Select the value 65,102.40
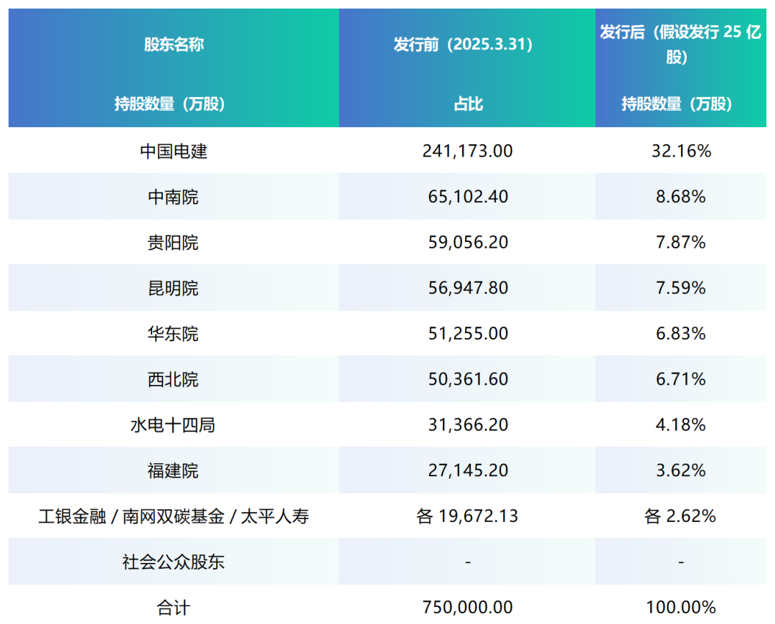Screen dimensions: 775x624 [468, 197]
